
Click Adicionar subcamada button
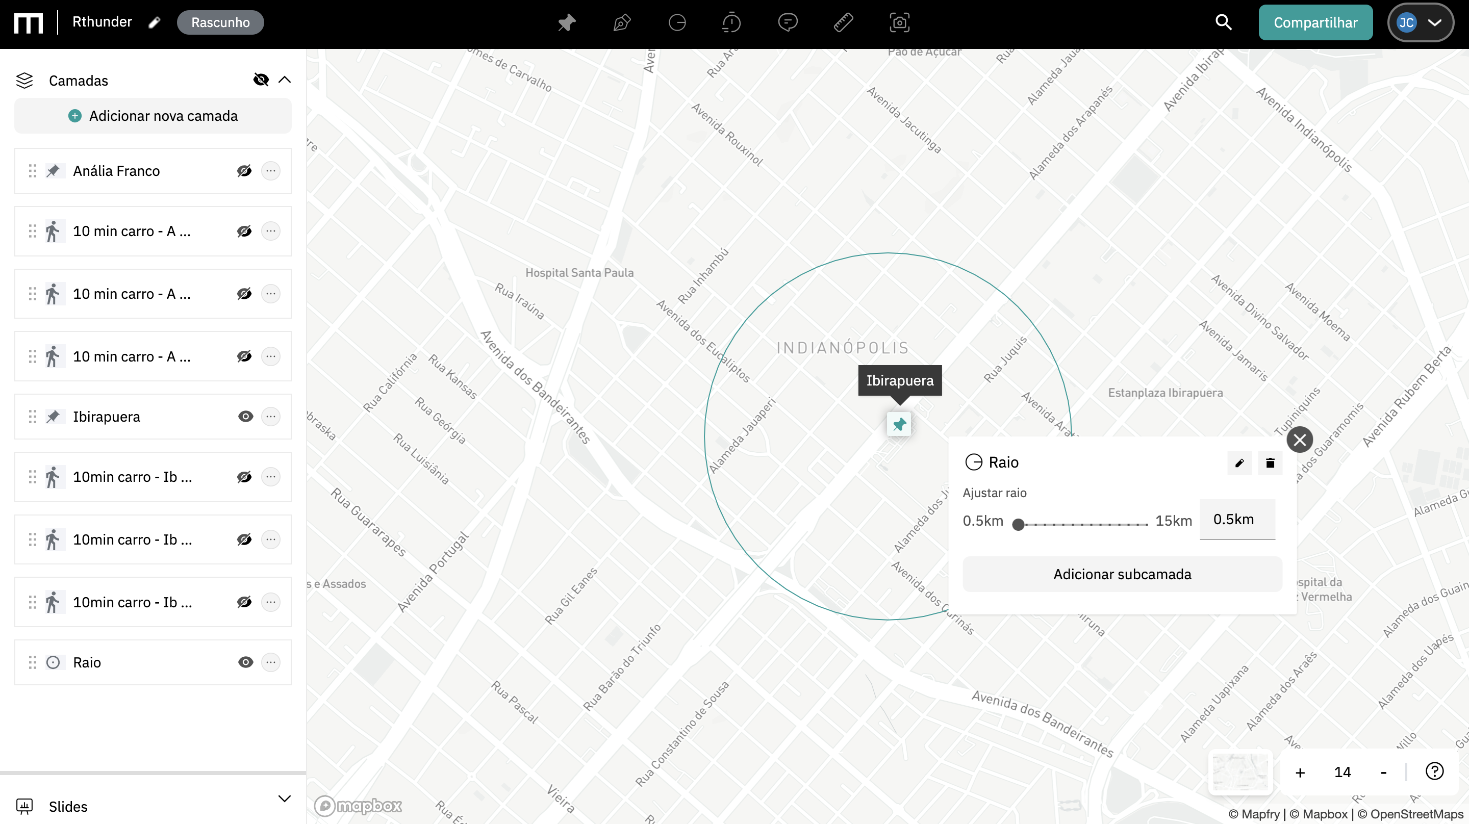(x=1122, y=574)
